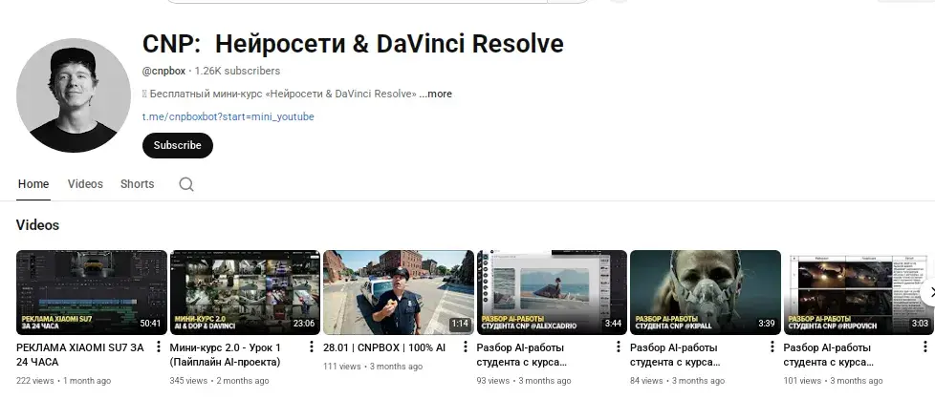Open options for the 93 views Разбор video
Screen dimensions: 935x399
click(x=619, y=347)
